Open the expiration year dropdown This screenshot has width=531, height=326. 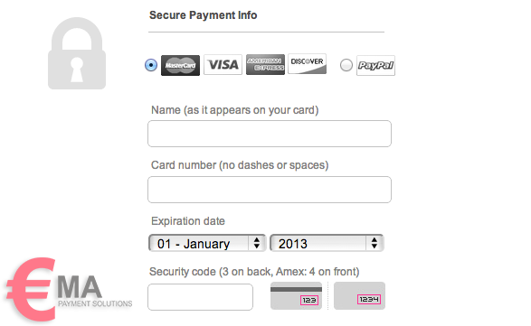(x=327, y=243)
